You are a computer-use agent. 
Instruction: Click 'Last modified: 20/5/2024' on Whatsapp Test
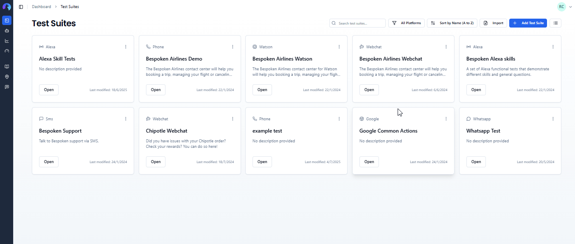(536, 162)
